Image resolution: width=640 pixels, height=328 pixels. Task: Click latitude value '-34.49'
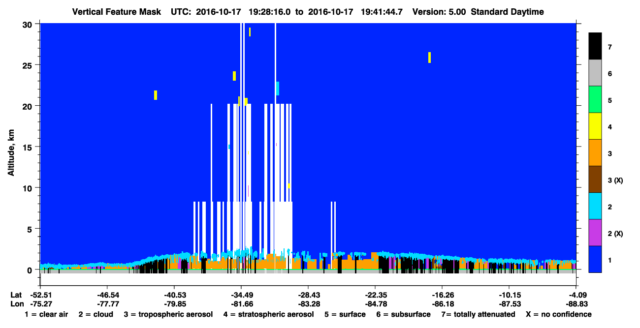tap(241, 295)
